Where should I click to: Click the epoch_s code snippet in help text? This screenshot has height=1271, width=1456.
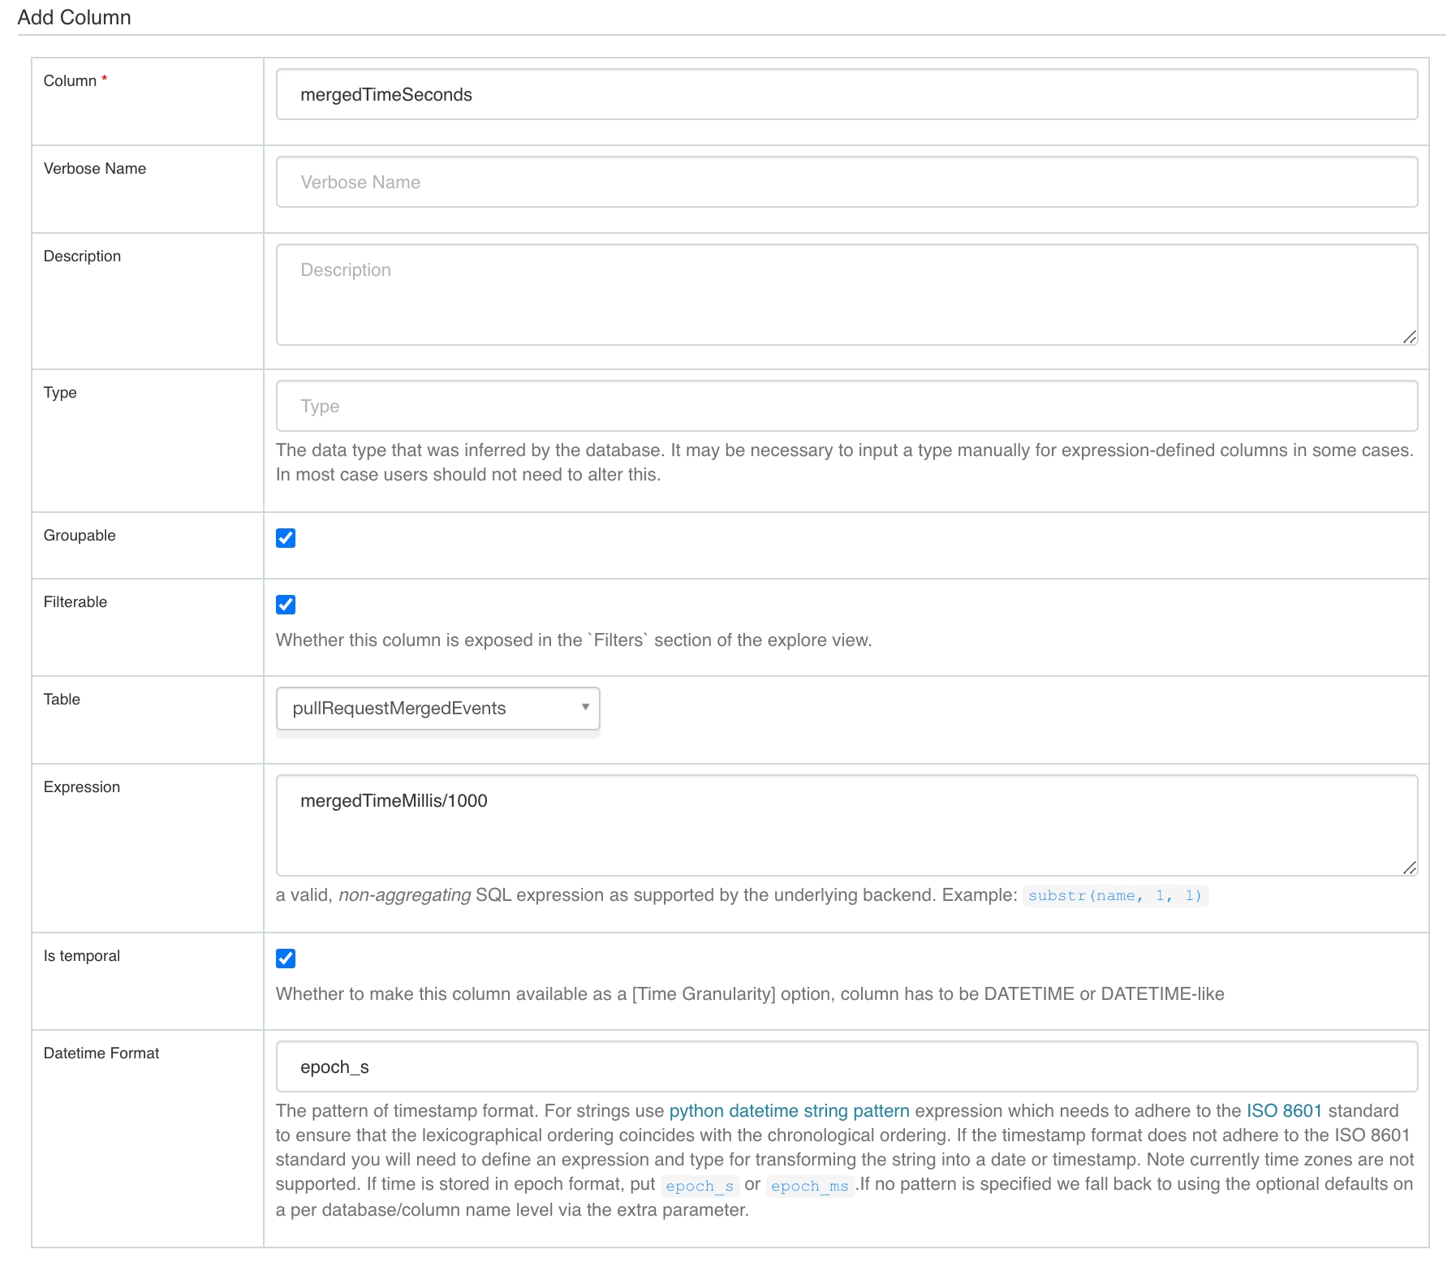click(x=699, y=1186)
